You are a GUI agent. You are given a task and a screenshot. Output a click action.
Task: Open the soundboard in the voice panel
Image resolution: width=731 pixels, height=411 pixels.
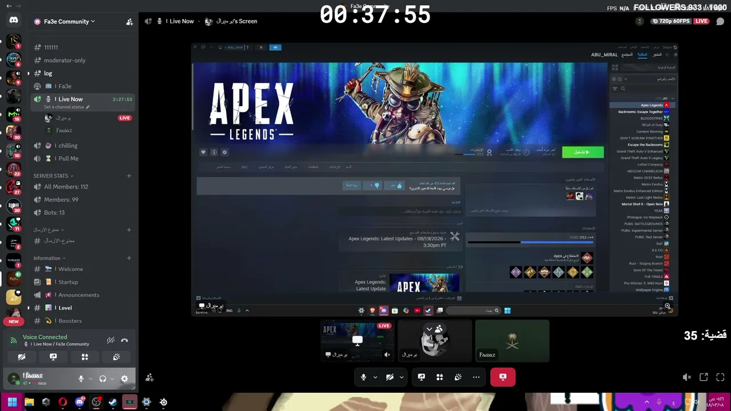[117, 357]
